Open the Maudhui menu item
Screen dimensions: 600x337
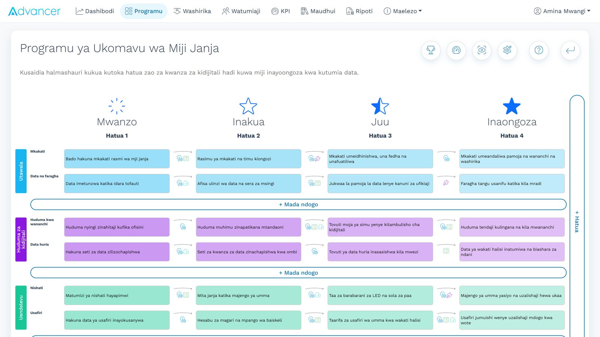318,11
